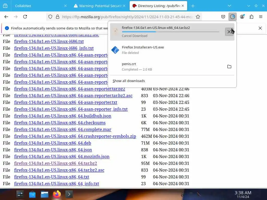Open linux-x86_64.buildhub.json link
Screen dimensions: 267x200
pyautogui.click(x=63, y=116)
